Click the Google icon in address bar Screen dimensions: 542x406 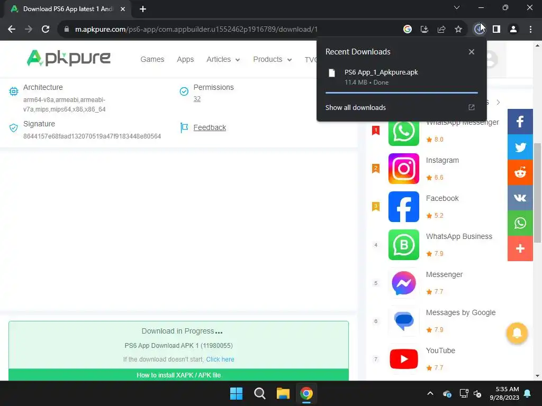[x=408, y=30]
